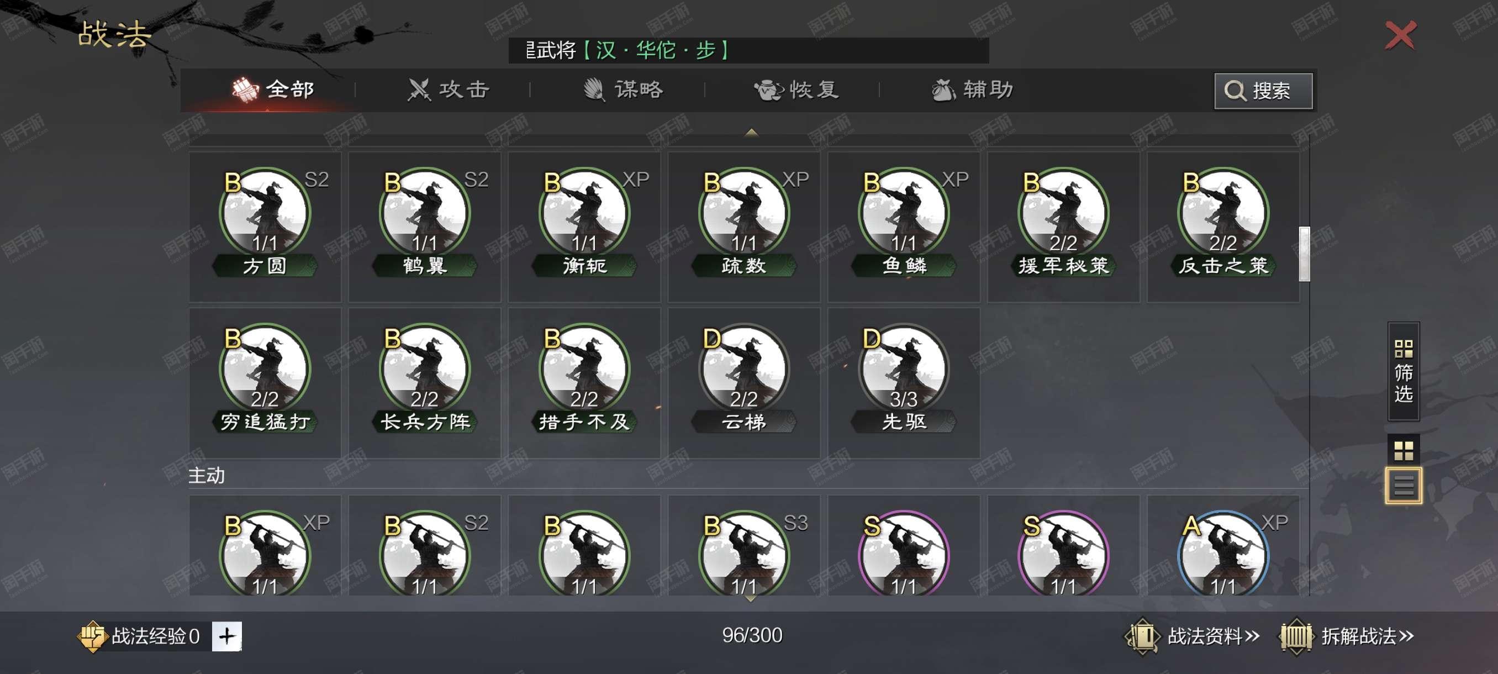Image resolution: width=1498 pixels, height=674 pixels.
Task: Expand list downward with bottom arrow
Action: 751,598
